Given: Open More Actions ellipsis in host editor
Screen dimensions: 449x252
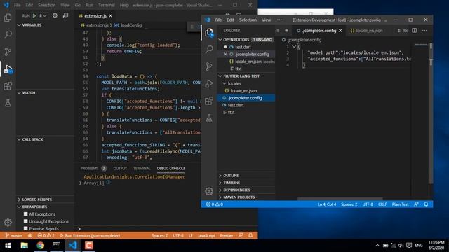Looking at the screenshot, I should point(424,31).
